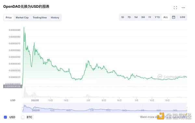Switch to the TradingView tab
The image size is (195, 123).
pos(40,18)
